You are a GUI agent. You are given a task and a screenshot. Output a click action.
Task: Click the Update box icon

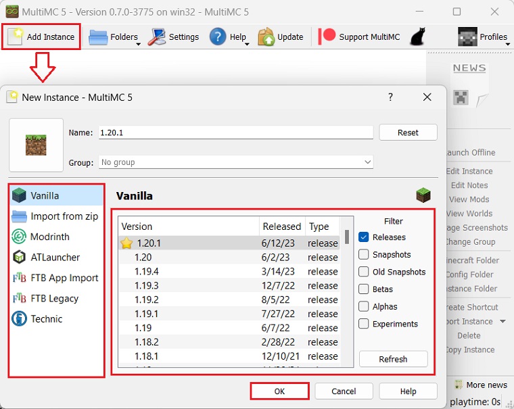click(266, 37)
